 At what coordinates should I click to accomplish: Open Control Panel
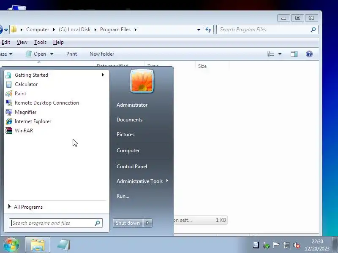132,166
